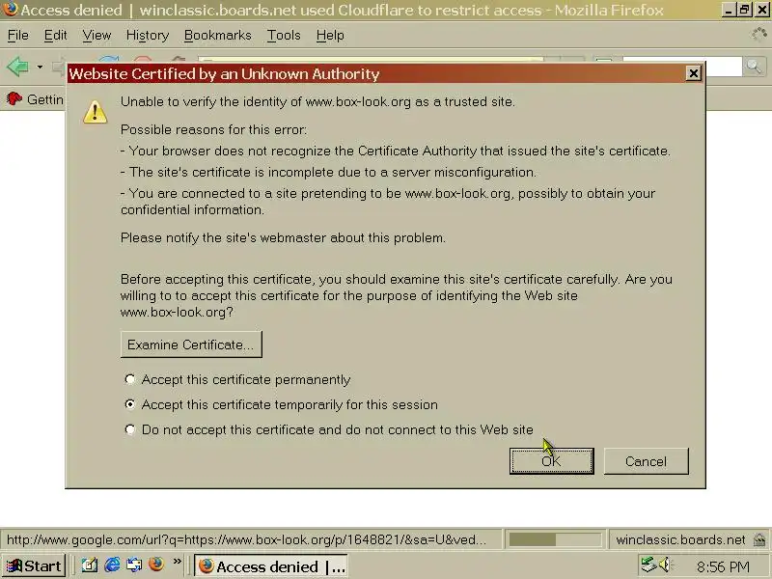772x579 pixels.
Task: Click the Show Desktop quick launch icon
Action: tap(90, 565)
